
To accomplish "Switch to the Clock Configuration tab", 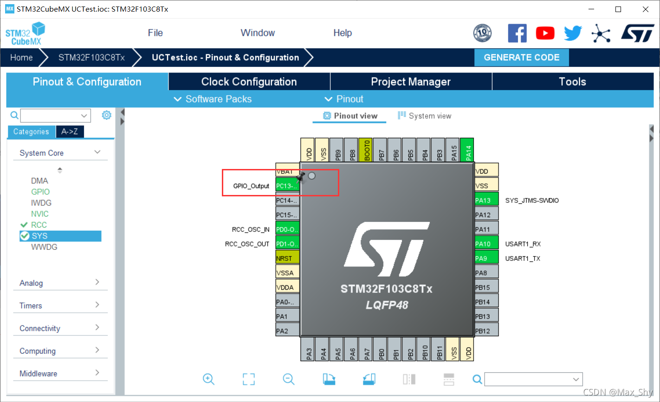I will coord(249,82).
